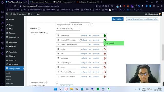Open the FERRAMENTAS bookmarks folder
164x92 pixels.
(49, 10)
